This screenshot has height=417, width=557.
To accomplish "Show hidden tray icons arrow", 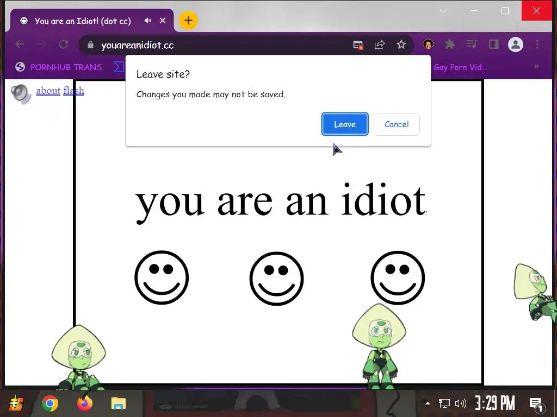I will point(428,403).
